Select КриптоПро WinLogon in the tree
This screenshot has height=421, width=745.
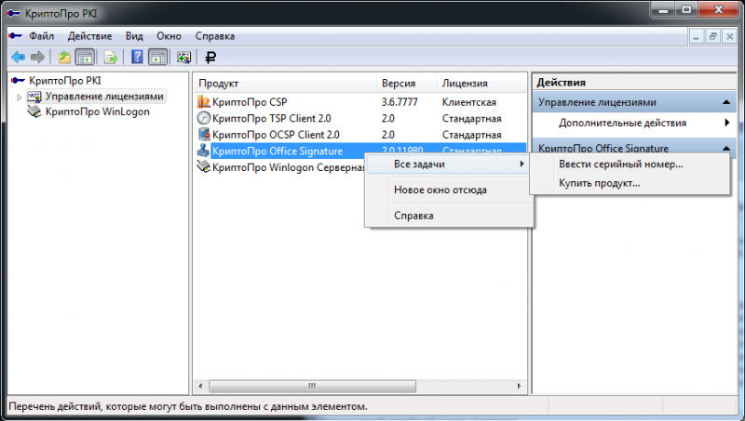coord(98,112)
